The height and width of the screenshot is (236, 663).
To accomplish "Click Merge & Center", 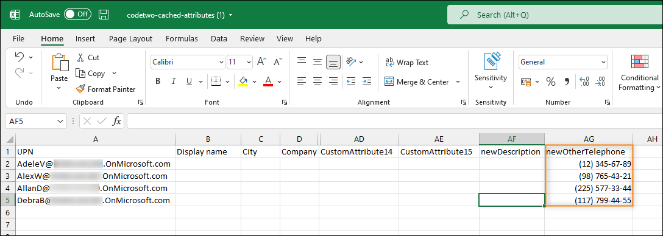I will coord(416,82).
